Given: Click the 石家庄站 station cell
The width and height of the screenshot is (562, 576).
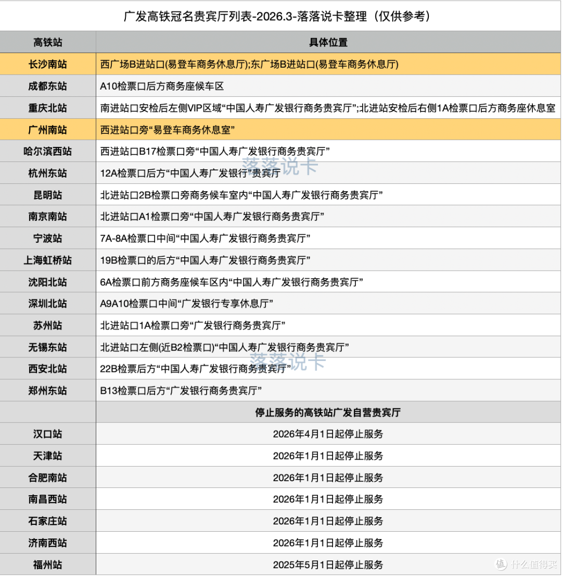Looking at the screenshot, I should point(48,521).
